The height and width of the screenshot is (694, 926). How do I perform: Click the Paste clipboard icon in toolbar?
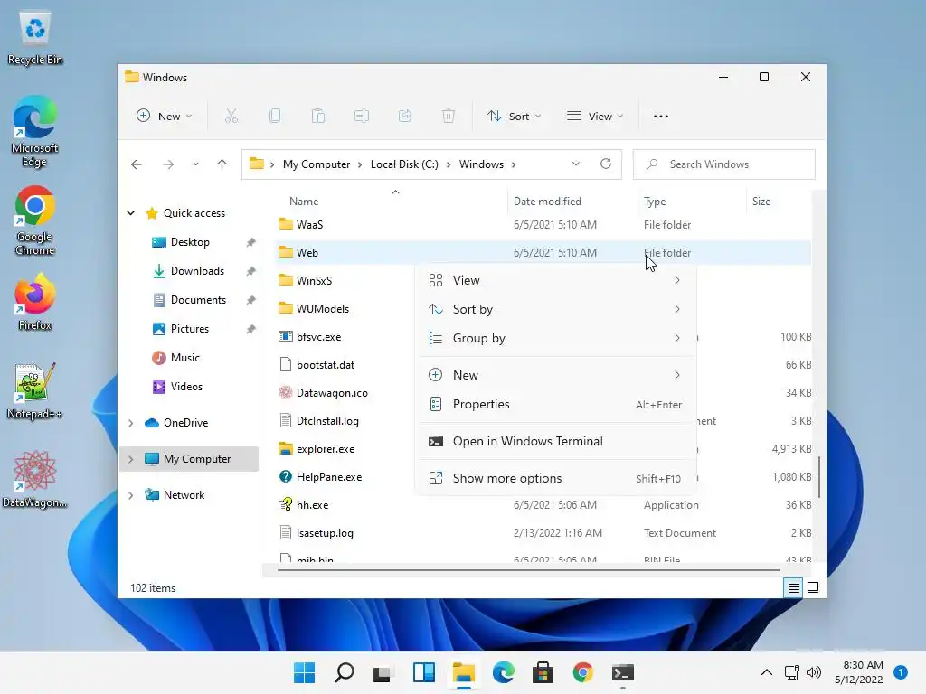(x=318, y=117)
